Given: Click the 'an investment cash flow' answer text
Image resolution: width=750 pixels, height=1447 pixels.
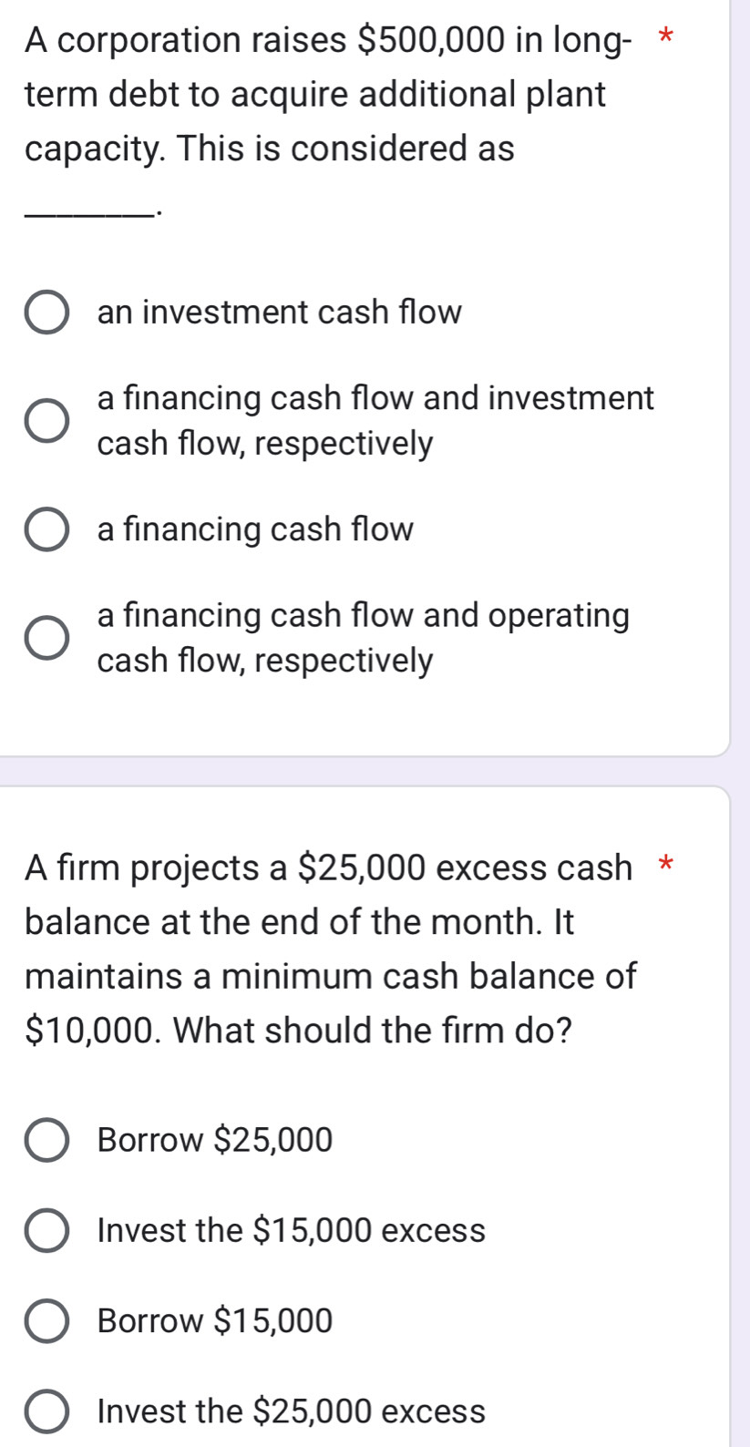Looking at the screenshot, I should click(x=279, y=313).
